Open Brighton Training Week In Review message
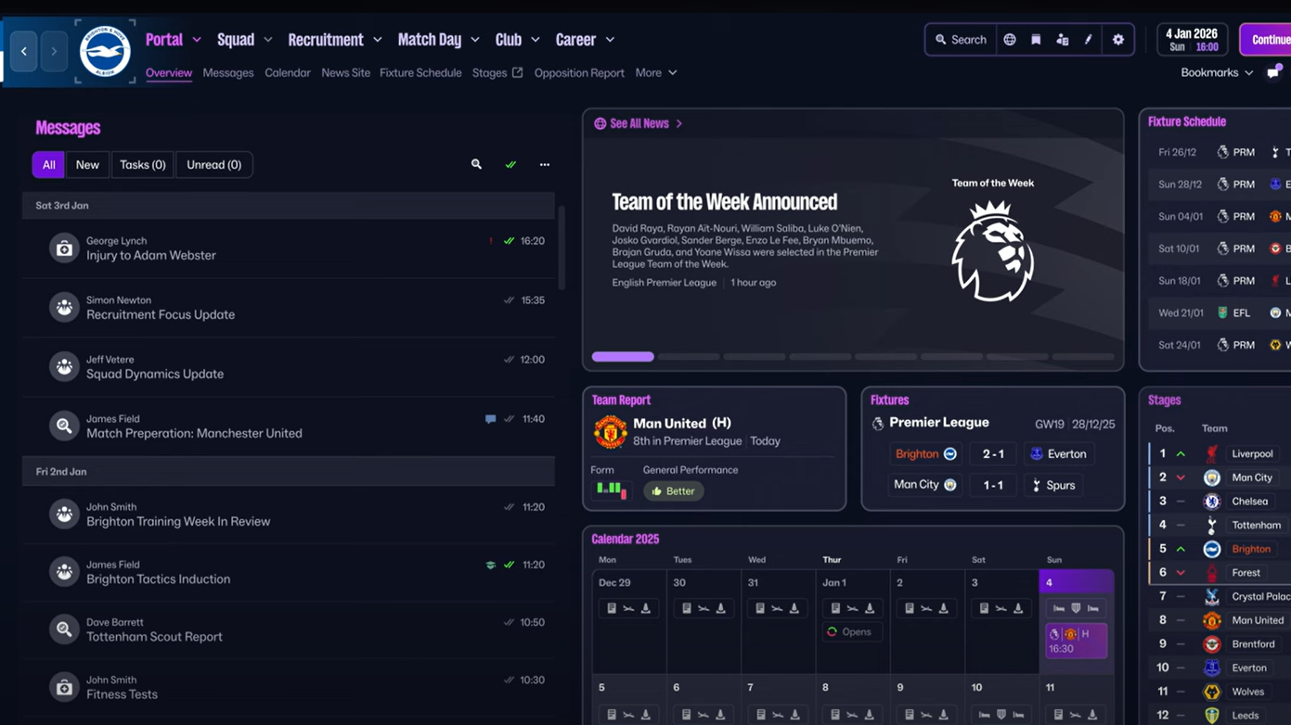 coord(289,515)
